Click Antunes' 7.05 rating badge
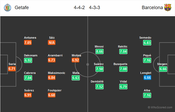This screenshot has width=175, height=112. click(x=28, y=43)
